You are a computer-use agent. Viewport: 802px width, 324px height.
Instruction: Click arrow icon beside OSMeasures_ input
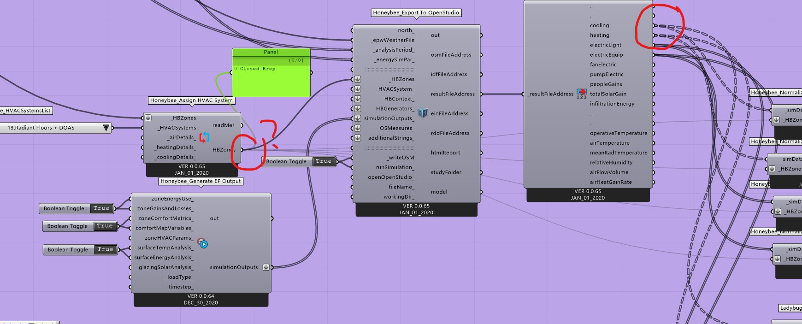[x=357, y=128]
